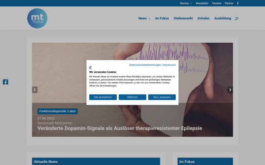Click the date 21.04.2025

pyautogui.click(x=46, y=118)
